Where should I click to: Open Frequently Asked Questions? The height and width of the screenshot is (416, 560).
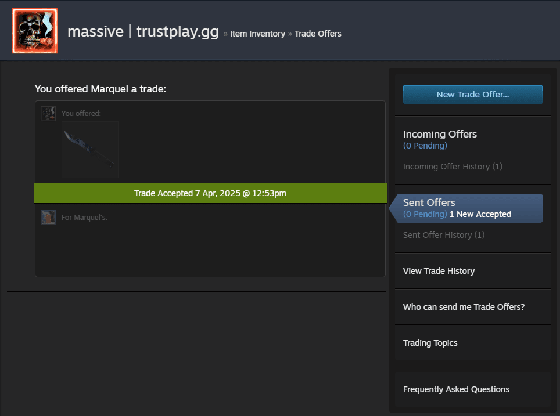(456, 389)
